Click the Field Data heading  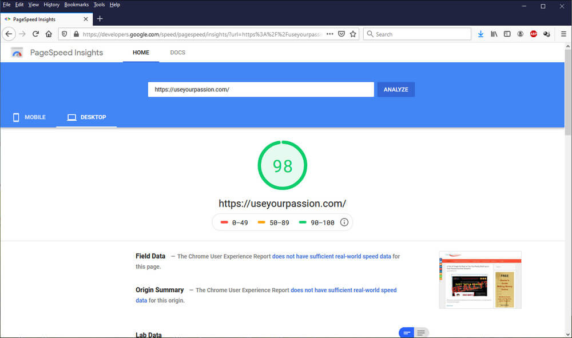pos(150,256)
